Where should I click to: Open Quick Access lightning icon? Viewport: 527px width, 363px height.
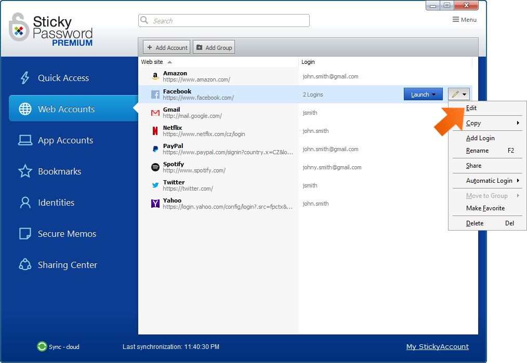(x=25, y=78)
